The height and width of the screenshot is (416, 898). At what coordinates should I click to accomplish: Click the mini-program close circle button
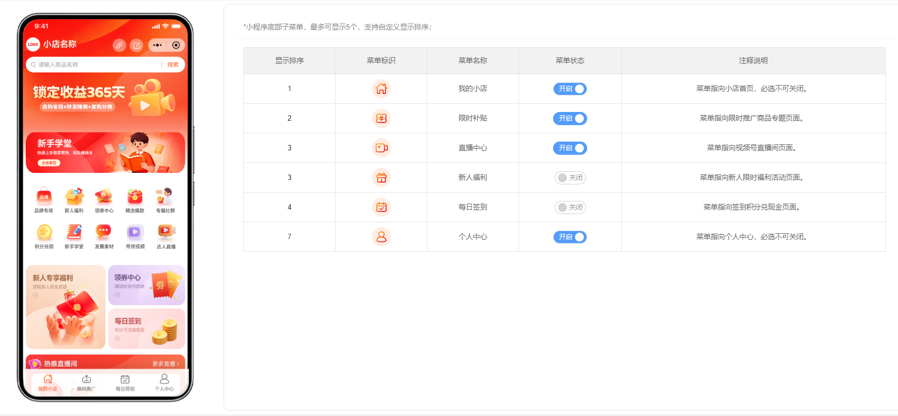pyautogui.click(x=176, y=45)
